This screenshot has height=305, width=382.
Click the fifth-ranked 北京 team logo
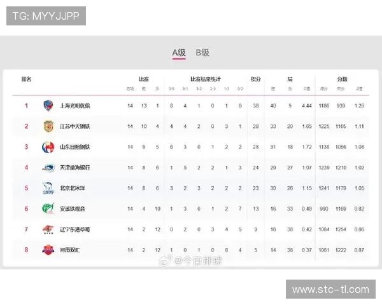(48, 188)
